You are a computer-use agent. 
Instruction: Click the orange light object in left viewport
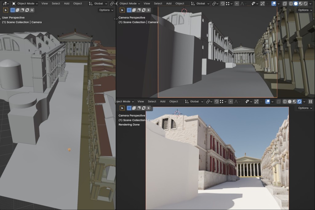[70, 150]
